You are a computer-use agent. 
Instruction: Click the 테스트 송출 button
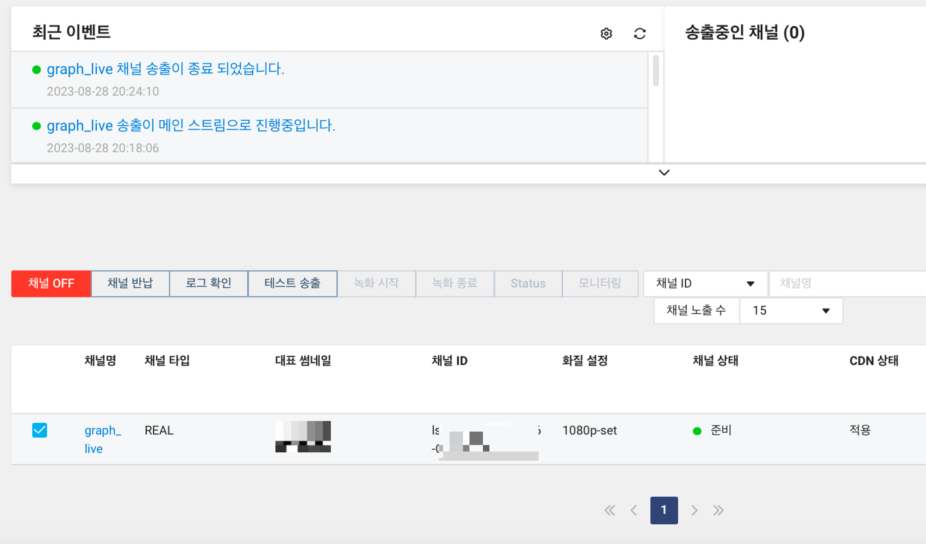pyautogui.click(x=292, y=283)
